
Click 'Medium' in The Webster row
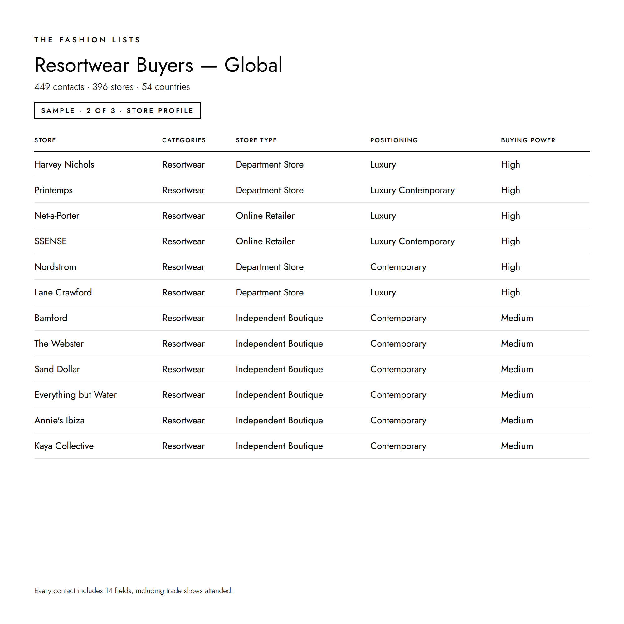click(x=517, y=343)
